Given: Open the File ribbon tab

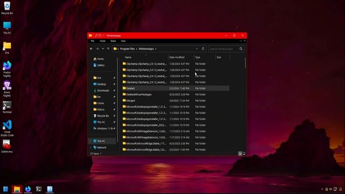Looking at the screenshot, I should click(x=93, y=41).
